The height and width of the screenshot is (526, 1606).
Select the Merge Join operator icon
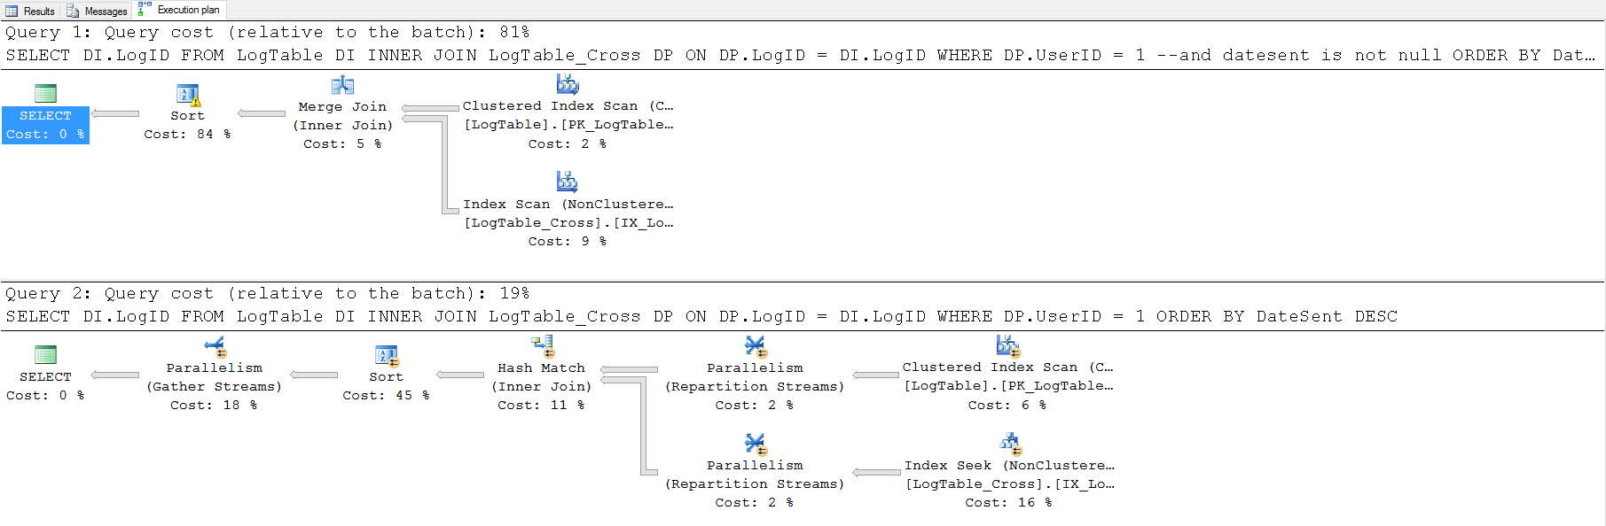342,85
